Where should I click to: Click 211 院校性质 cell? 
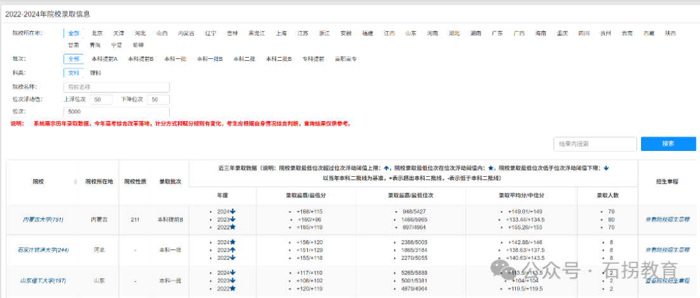click(136, 219)
